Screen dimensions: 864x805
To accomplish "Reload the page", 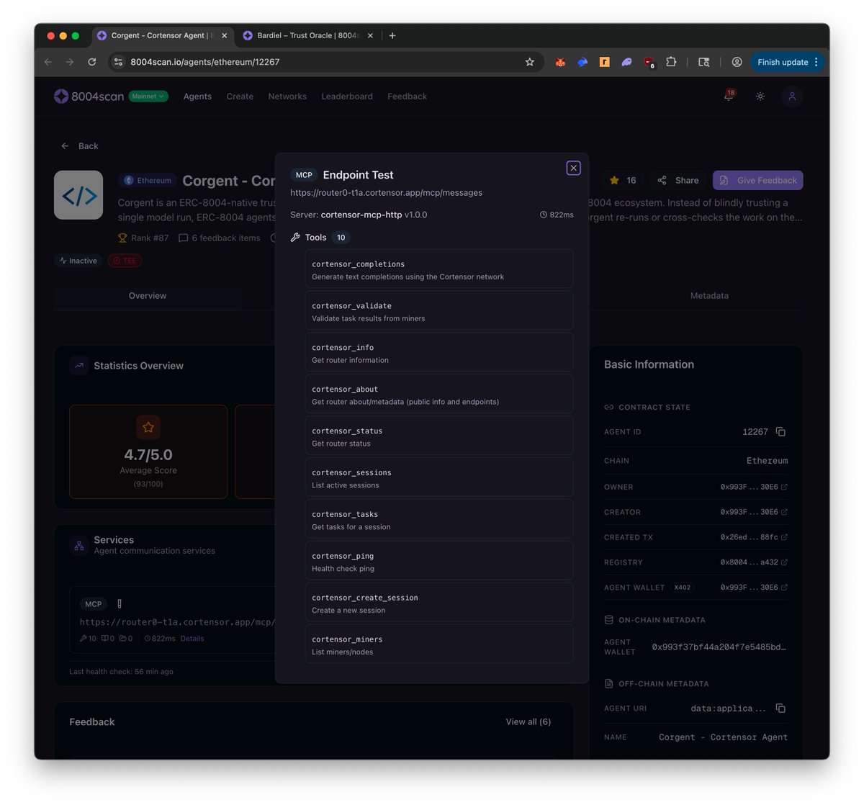I will (x=92, y=62).
